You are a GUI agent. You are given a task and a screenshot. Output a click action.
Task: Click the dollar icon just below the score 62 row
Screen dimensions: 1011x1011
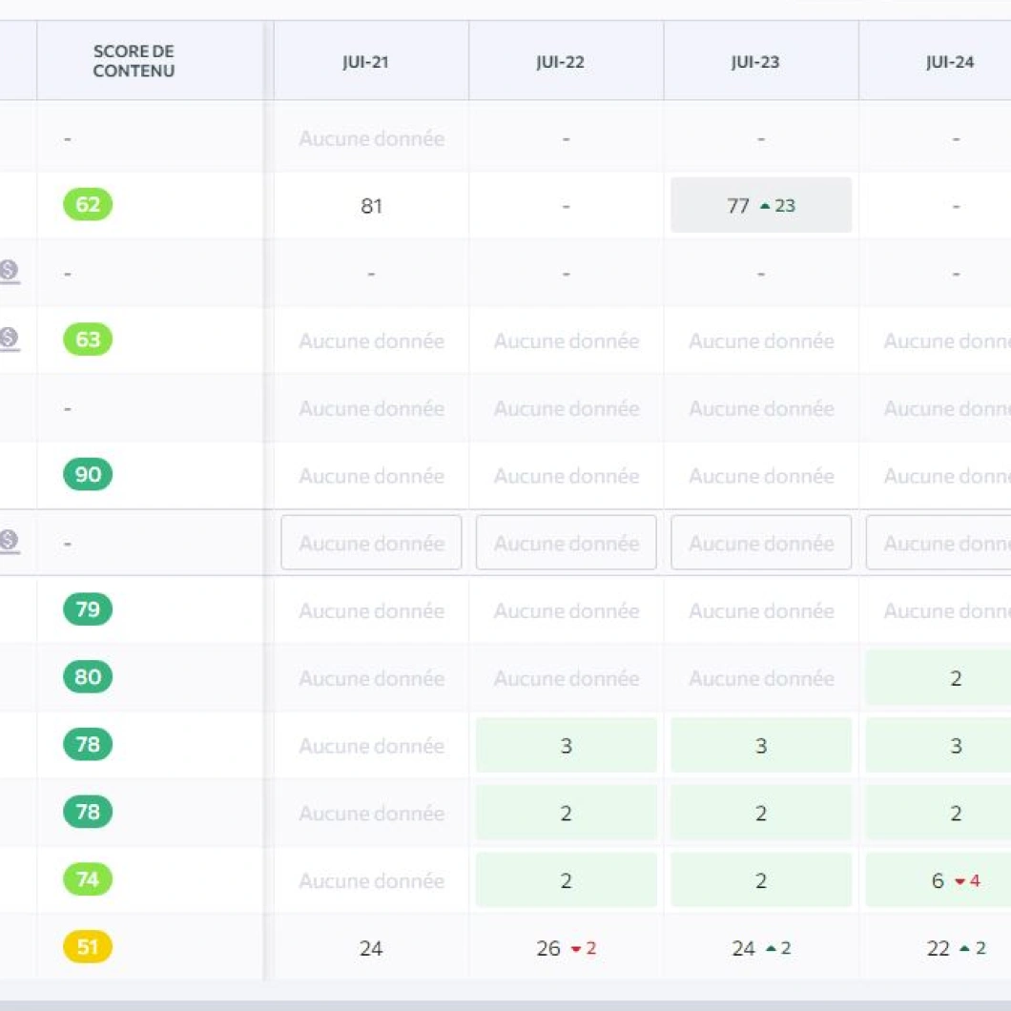(x=9, y=272)
